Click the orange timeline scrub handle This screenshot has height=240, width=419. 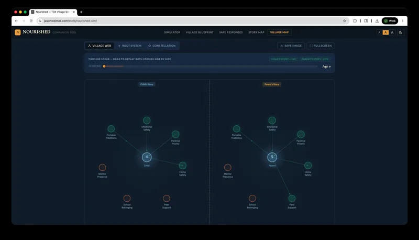(104, 66)
